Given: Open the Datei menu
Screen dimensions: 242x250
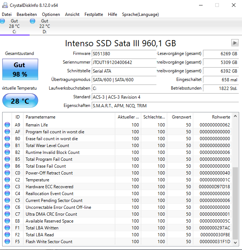Looking at the screenshot, I should point(7,14).
